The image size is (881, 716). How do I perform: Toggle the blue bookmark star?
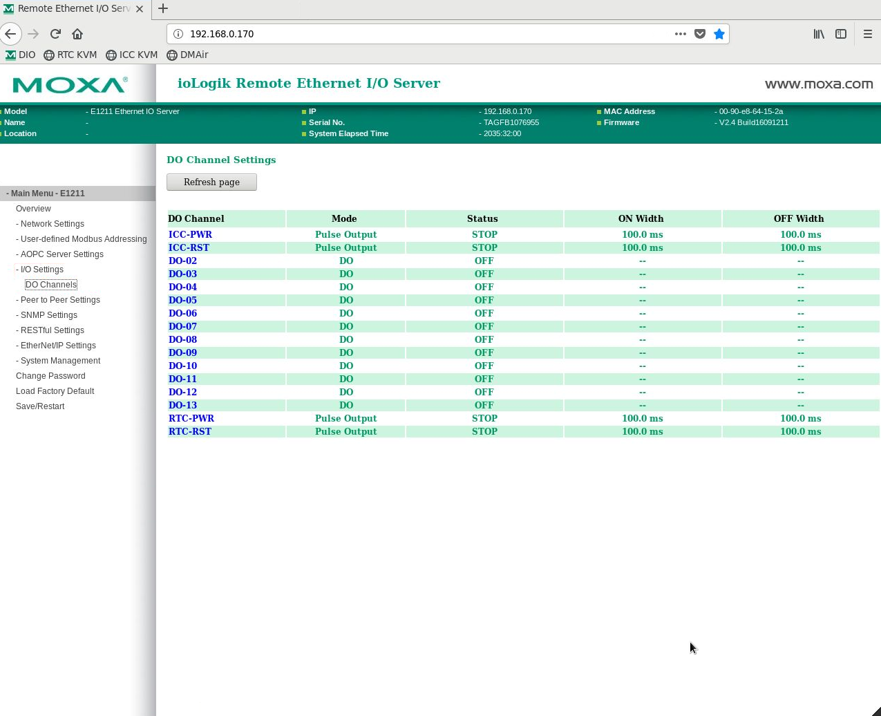coord(719,34)
